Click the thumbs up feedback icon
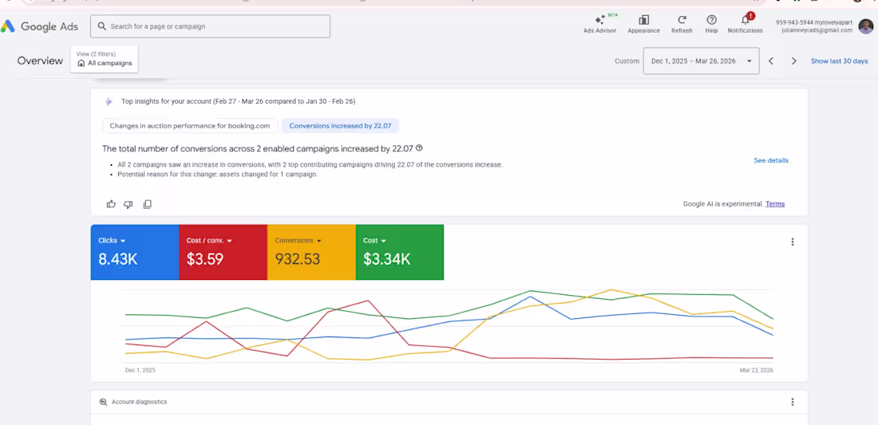 click(111, 204)
